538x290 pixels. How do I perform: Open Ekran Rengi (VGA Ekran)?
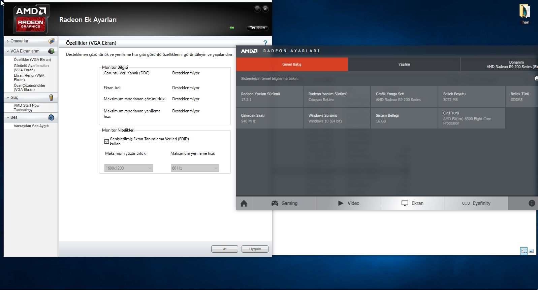tap(29, 78)
